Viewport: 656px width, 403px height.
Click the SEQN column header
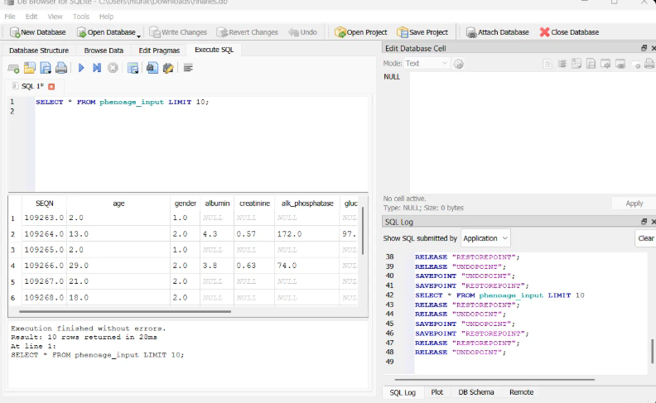pyautogui.click(x=45, y=204)
